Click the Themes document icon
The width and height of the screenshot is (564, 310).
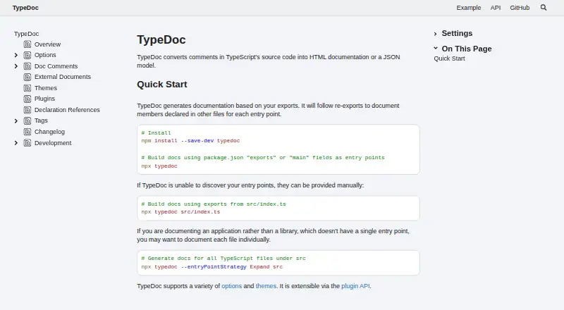coord(27,88)
